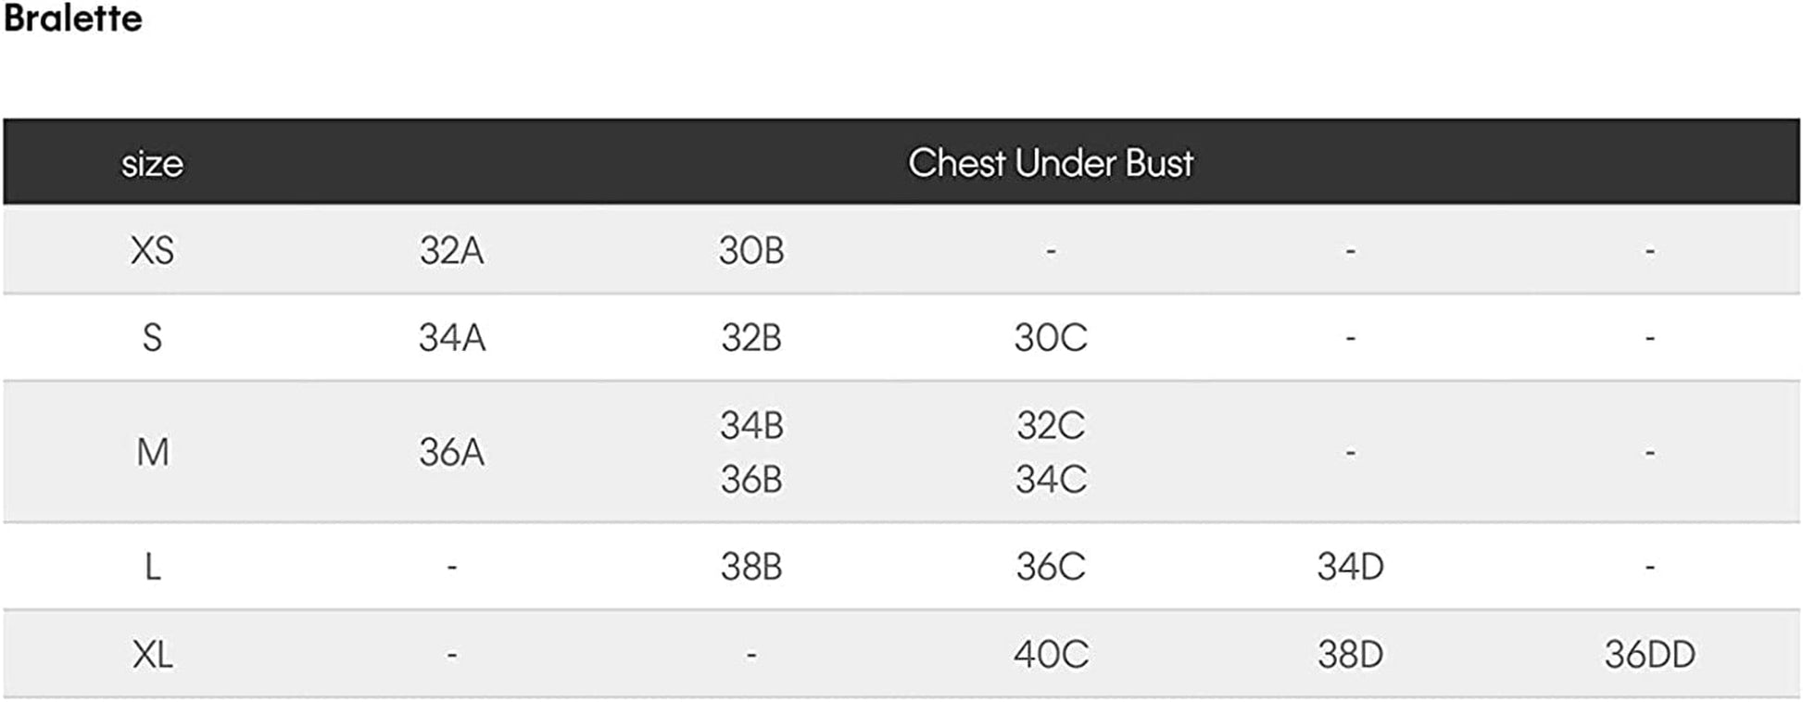Click the Chest Under Bust header
The height and width of the screenshot is (702, 1803).
coord(1050,163)
